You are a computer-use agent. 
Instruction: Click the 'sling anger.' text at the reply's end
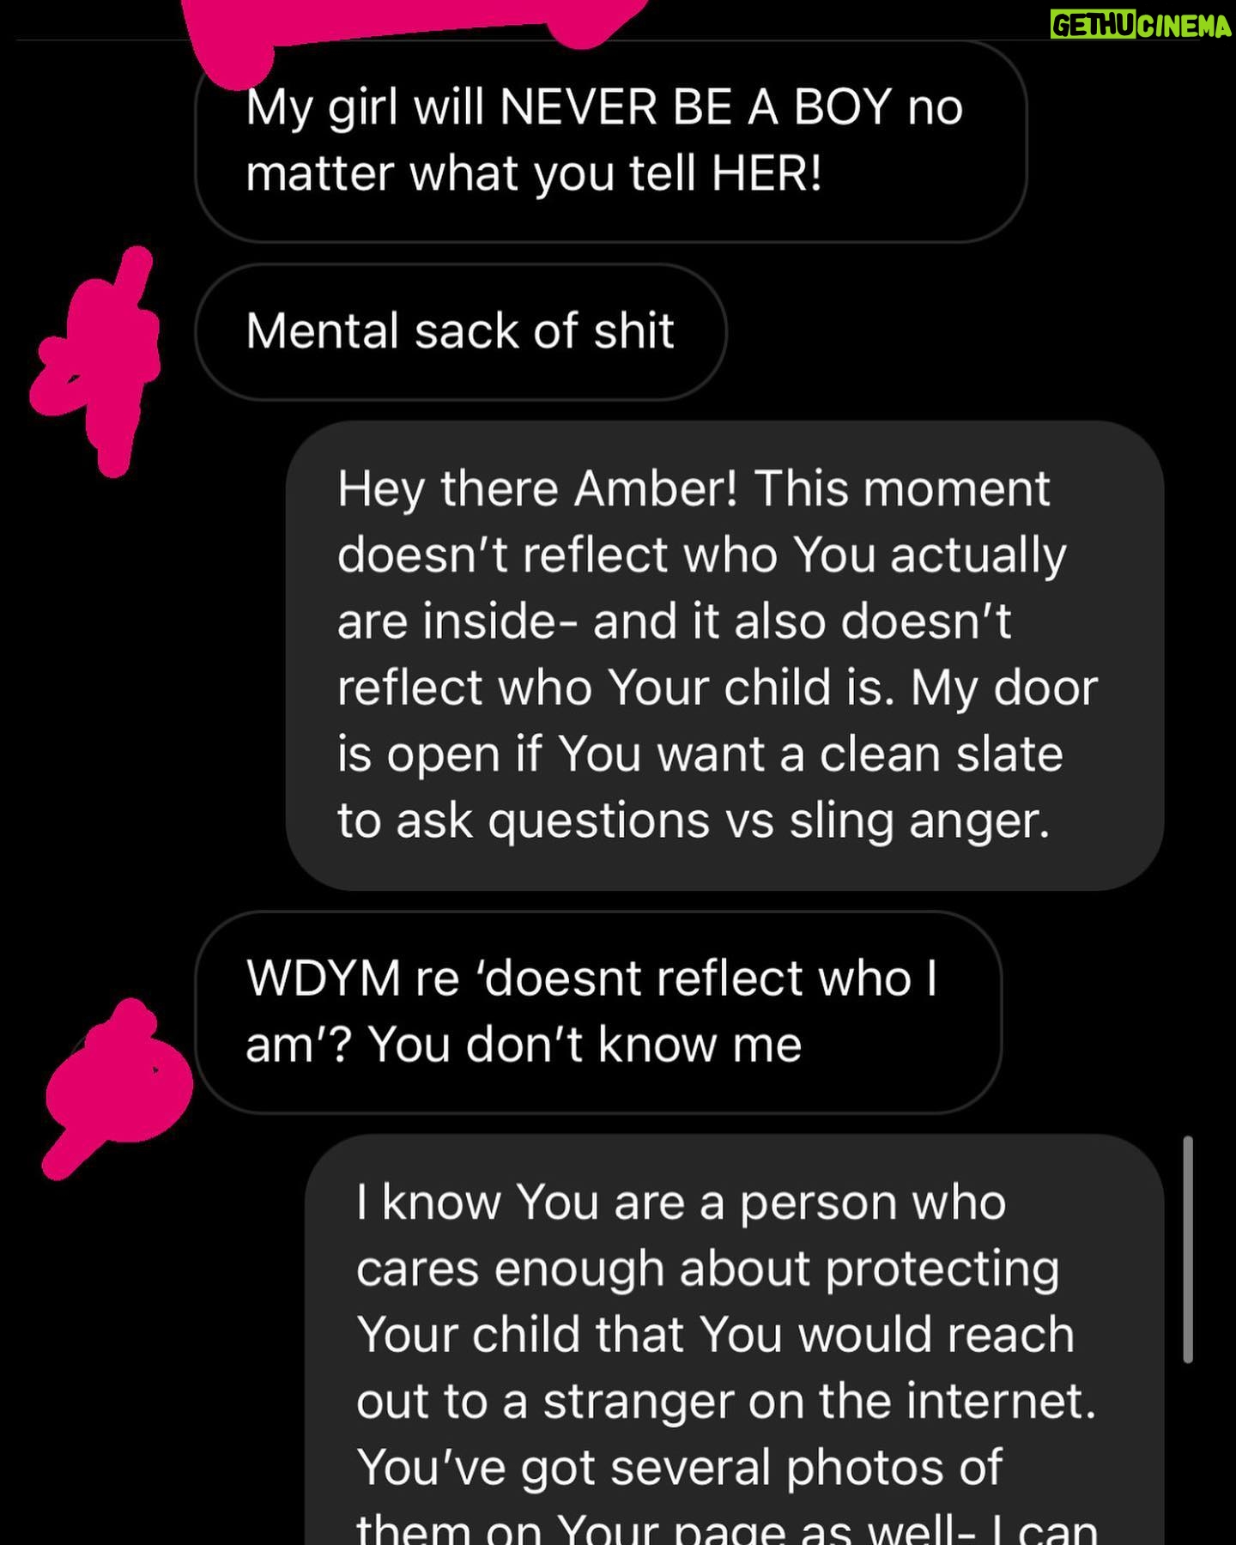(919, 821)
